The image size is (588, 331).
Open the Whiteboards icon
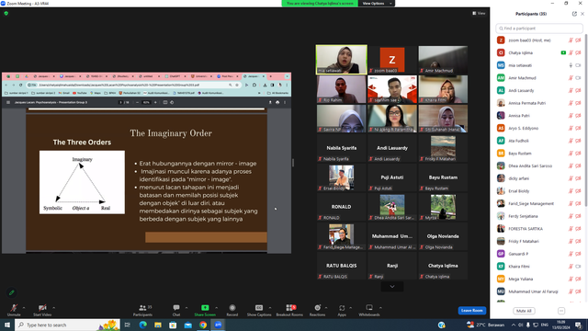(x=369, y=308)
